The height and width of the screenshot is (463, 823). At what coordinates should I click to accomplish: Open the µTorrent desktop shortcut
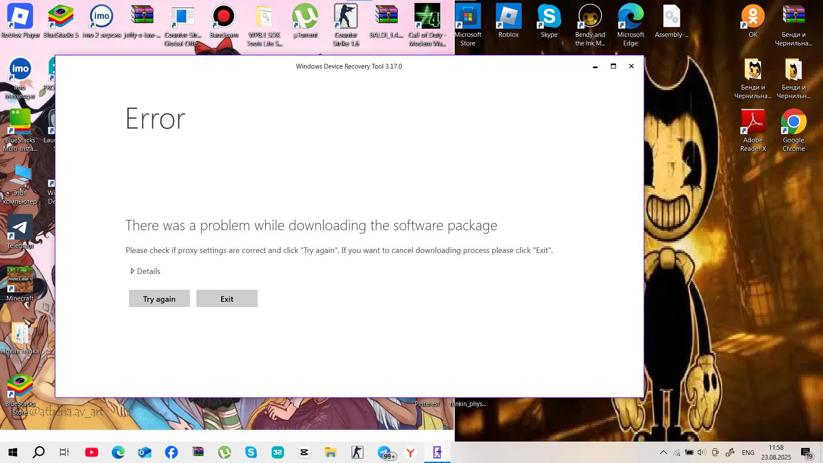(x=305, y=21)
